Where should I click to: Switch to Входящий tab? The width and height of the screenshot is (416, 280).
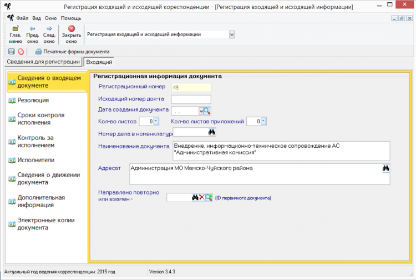[x=99, y=62]
